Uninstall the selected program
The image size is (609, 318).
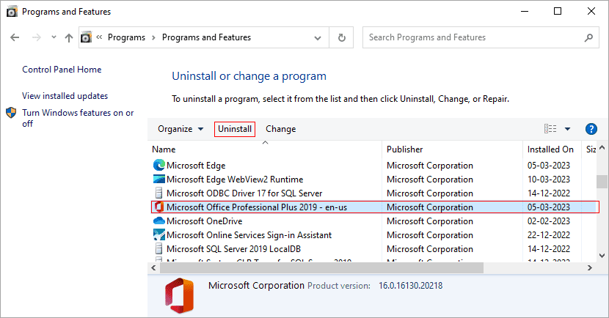(x=235, y=129)
